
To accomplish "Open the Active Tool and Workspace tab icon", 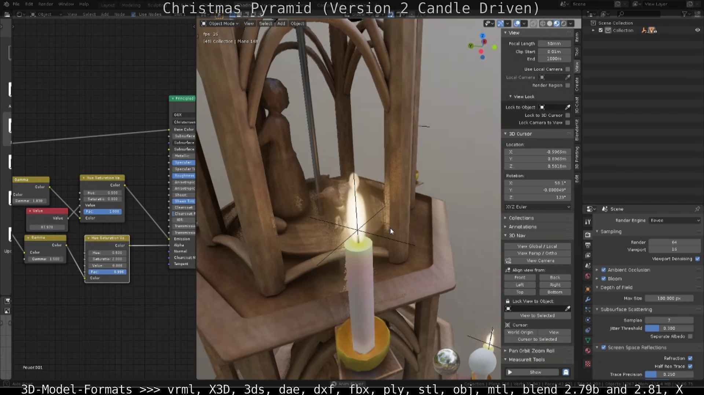I will (x=588, y=222).
